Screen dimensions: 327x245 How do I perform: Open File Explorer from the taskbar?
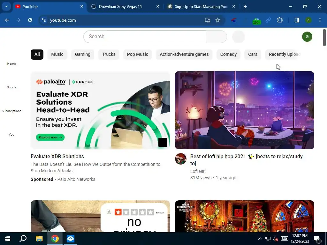pyautogui.click(x=39, y=239)
